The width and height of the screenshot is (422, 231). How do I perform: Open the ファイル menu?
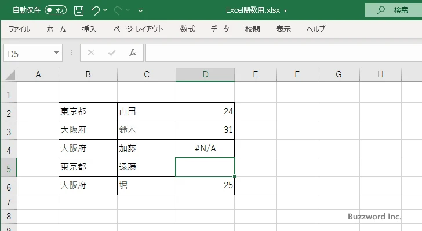pos(19,29)
